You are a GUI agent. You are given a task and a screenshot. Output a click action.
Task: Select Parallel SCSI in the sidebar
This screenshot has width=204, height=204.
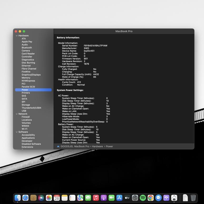[28, 87]
